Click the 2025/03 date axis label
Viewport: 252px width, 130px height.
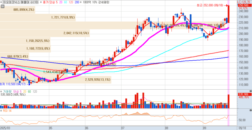tap(5, 128)
